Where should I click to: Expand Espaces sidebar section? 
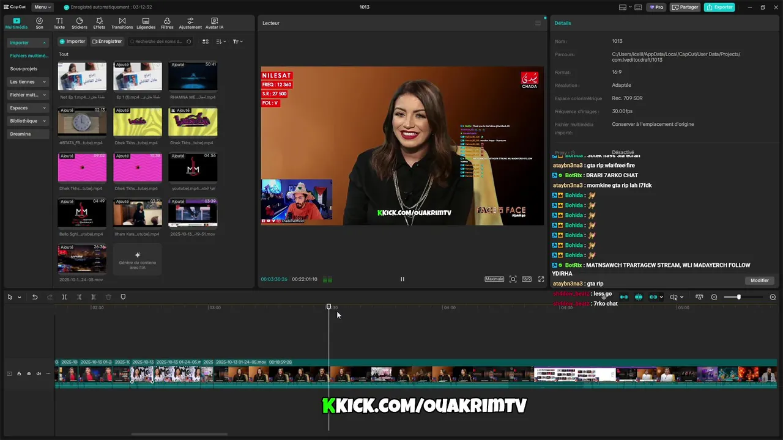coord(28,108)
